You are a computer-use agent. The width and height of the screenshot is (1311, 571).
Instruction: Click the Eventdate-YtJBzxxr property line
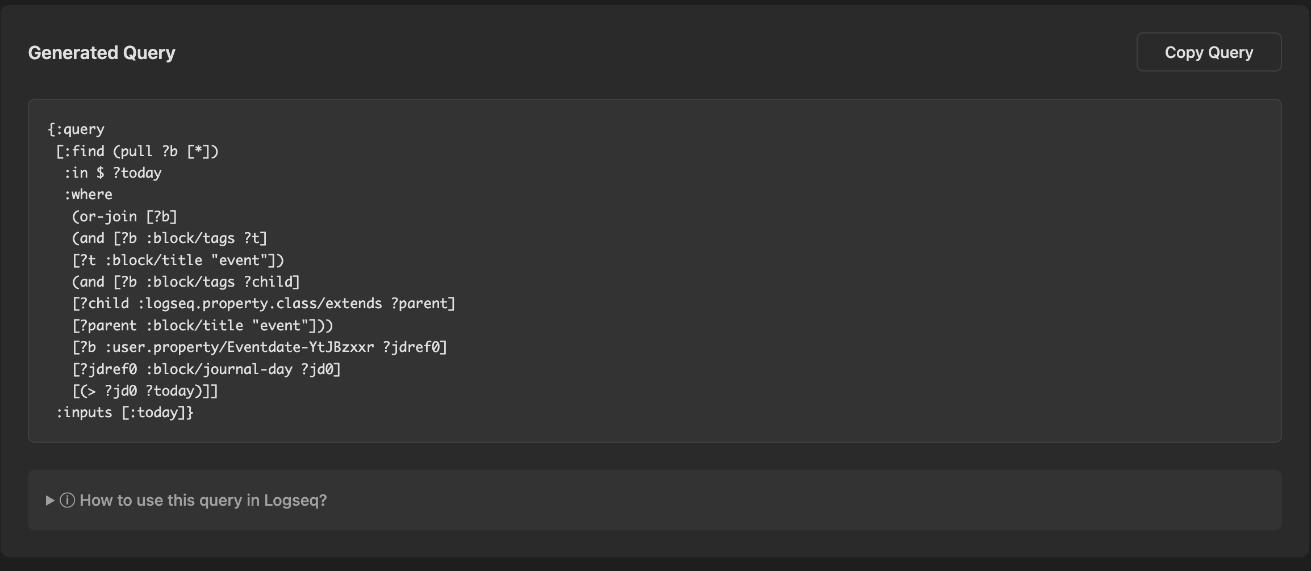(x=260, y=347)
